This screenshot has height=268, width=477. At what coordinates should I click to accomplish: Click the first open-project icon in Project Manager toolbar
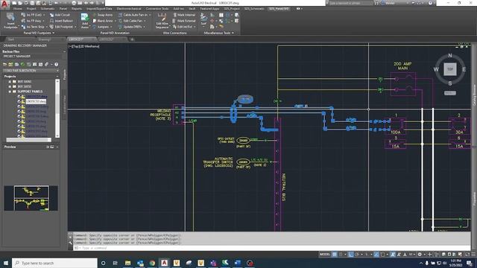(5, 65)
